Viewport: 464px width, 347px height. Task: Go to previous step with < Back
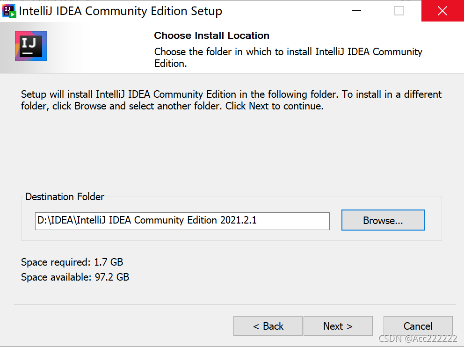[268, 326]
